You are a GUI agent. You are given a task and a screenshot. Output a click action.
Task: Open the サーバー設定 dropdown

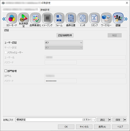point(64,48)
